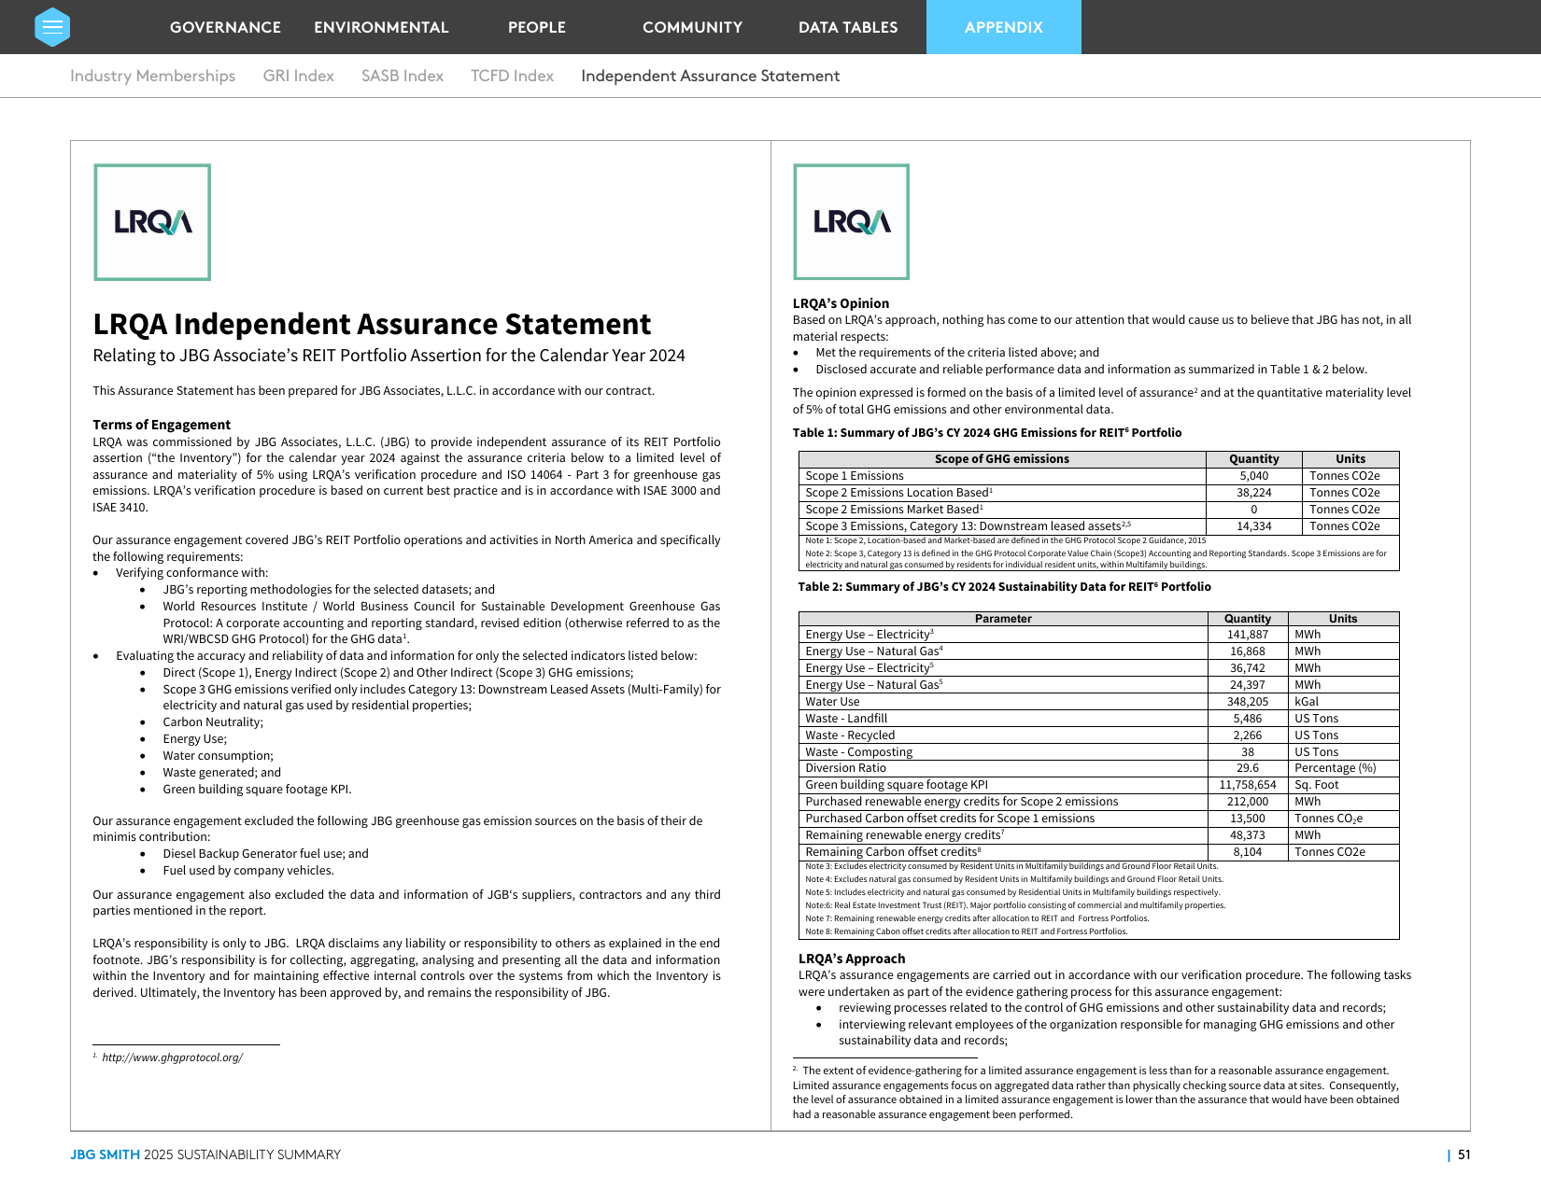Select the 'Carbon Neutrality;' bullet item

pos(213,722)
